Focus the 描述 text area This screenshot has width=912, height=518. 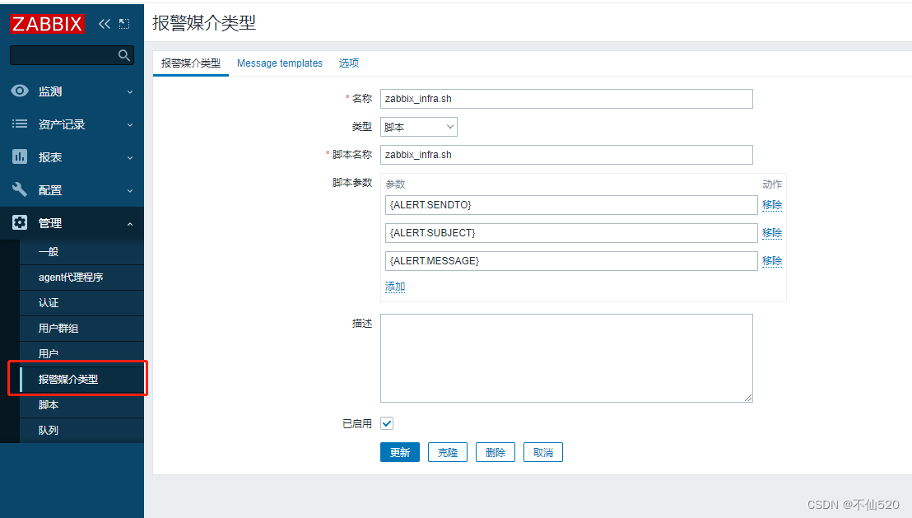pyautogui.click(x=566, y=358)
